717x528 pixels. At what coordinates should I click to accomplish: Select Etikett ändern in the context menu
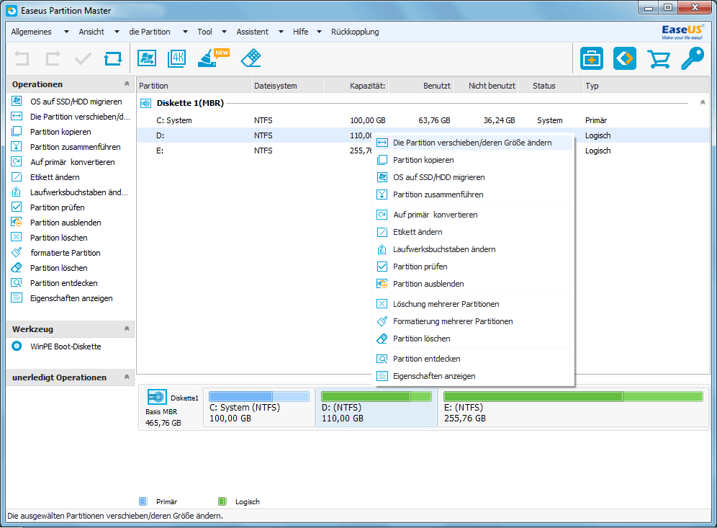tap(474, 232)
